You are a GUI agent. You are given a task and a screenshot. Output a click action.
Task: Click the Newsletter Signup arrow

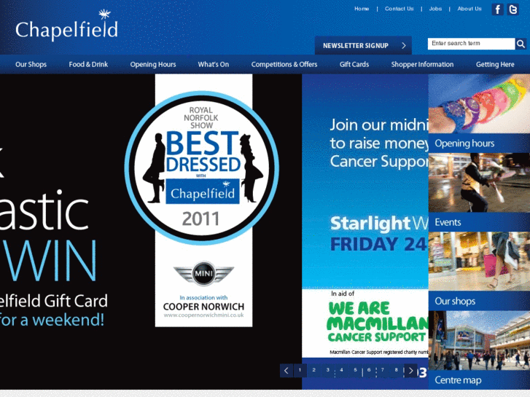[404, 46]
